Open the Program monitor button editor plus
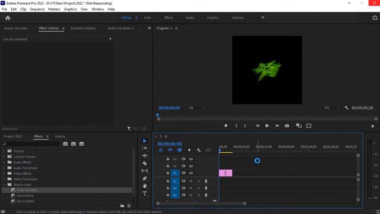 tap(372, 126)
